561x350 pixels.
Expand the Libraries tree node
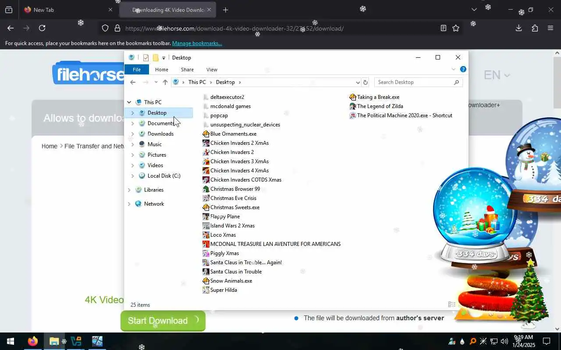pyautogui.click(x=129, y=190)
